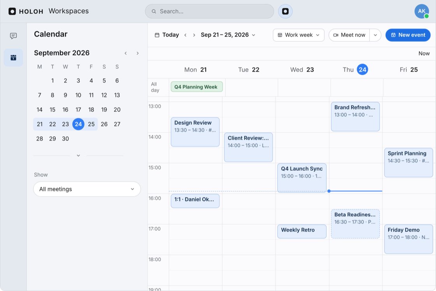Click the Now button
The image size is (436, 291).
point(424,53)
